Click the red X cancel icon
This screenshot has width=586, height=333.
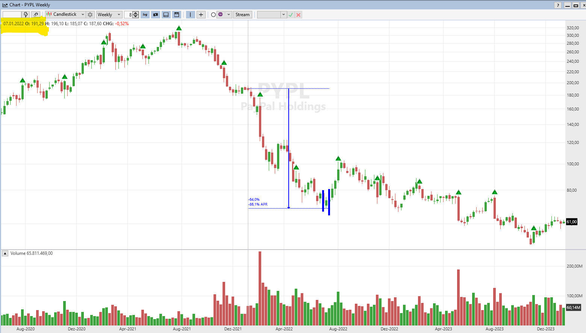tap(298, 15)
